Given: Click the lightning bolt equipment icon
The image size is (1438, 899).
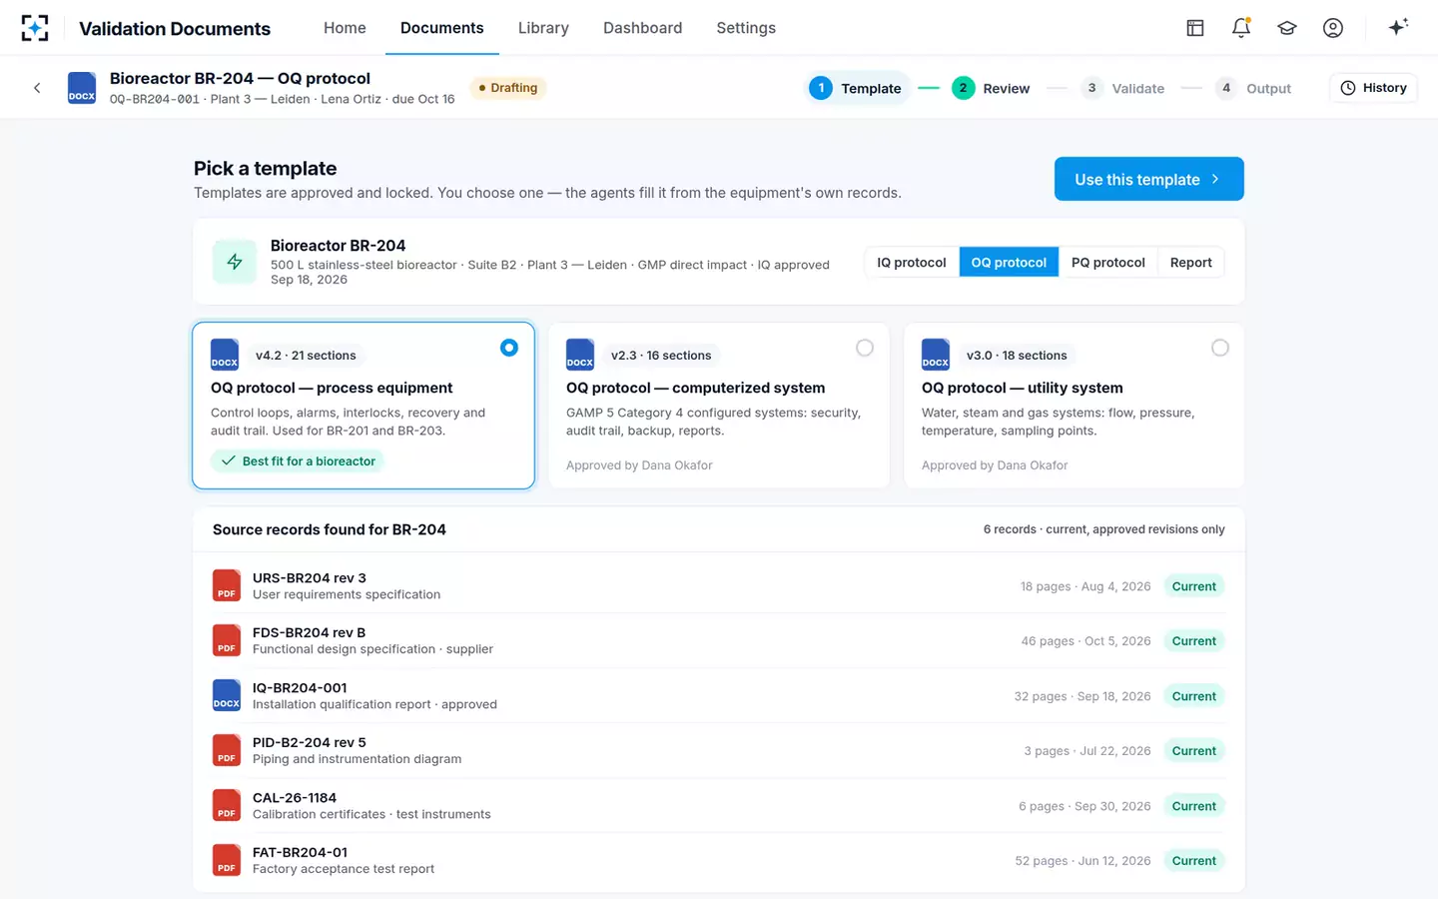Looking at the screenshot, I should point(235,262).
